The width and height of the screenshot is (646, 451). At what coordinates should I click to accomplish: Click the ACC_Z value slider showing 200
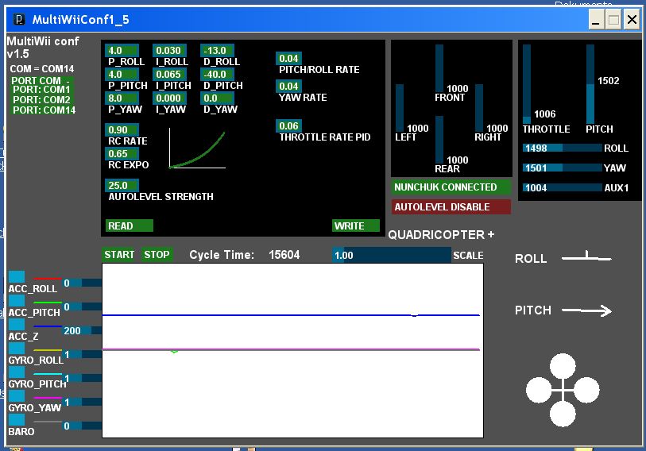click(x=82, y=331)
